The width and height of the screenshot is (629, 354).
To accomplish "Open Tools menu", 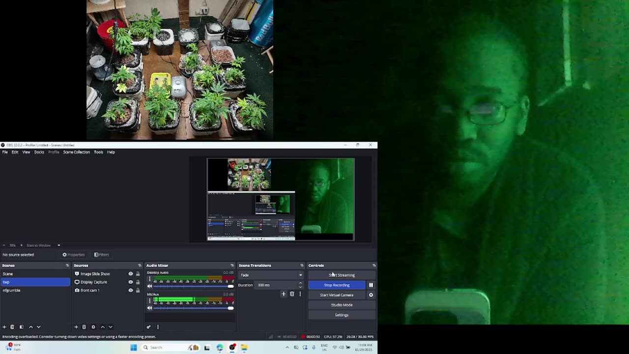I will click(98, 152).
